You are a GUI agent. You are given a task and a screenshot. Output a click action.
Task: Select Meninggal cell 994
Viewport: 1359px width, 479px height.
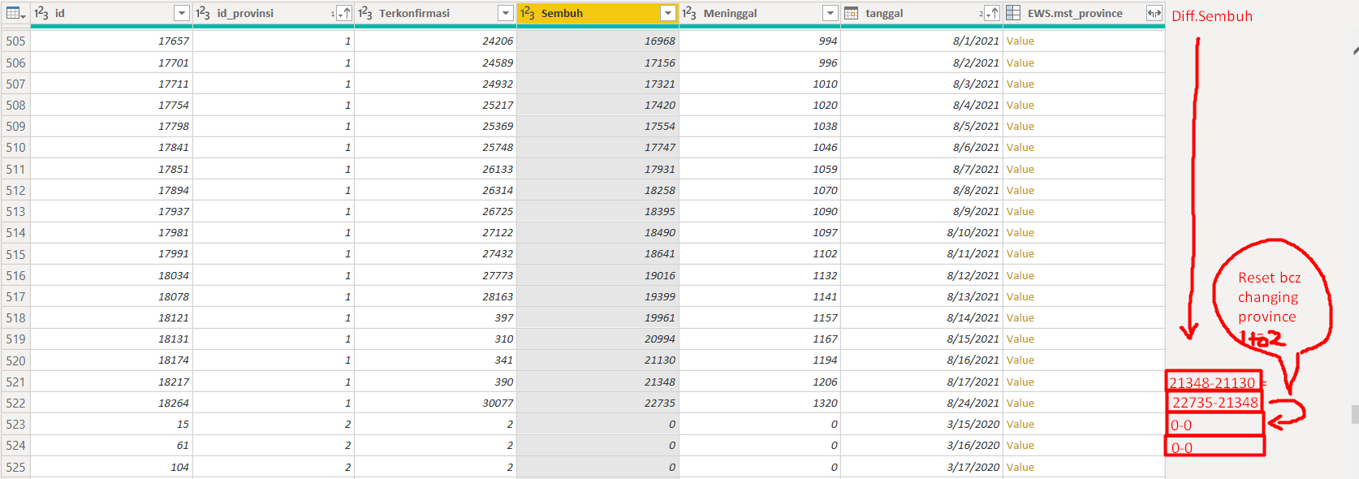759,41
